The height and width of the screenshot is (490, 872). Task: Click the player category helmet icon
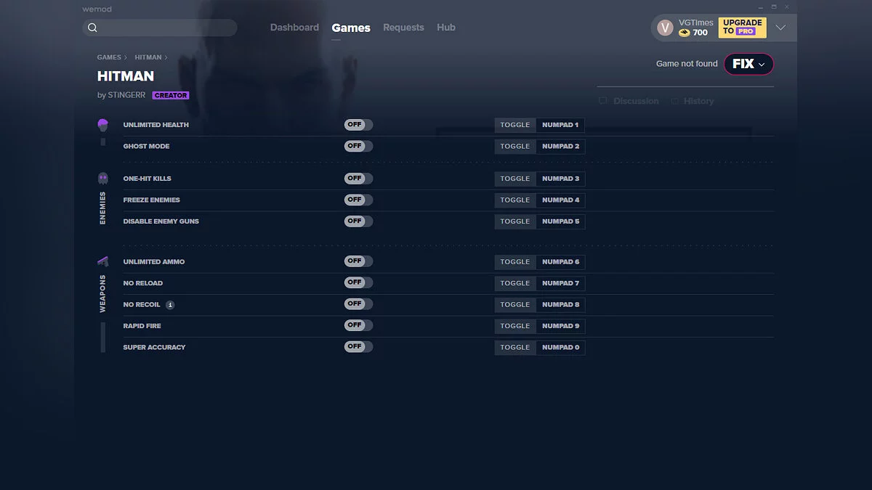[102, 125]
